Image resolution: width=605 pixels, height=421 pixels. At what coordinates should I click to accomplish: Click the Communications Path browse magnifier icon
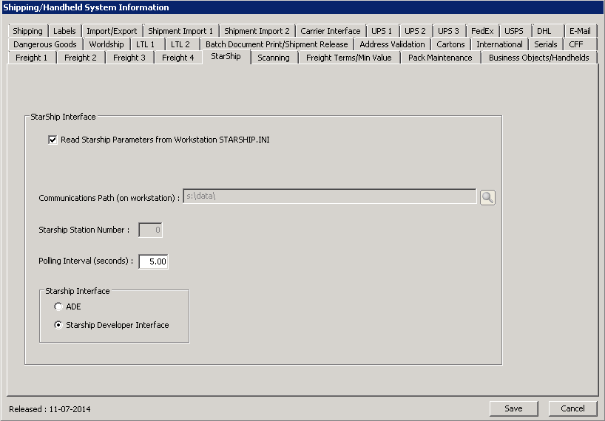(487, 197)
